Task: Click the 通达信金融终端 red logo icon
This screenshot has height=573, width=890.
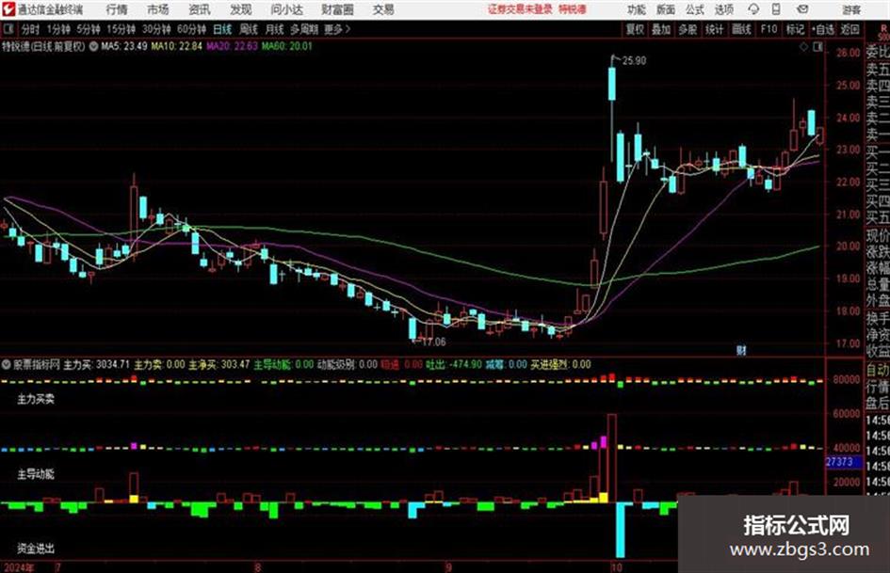Action: pyautogui.click(x=8, y=9)
